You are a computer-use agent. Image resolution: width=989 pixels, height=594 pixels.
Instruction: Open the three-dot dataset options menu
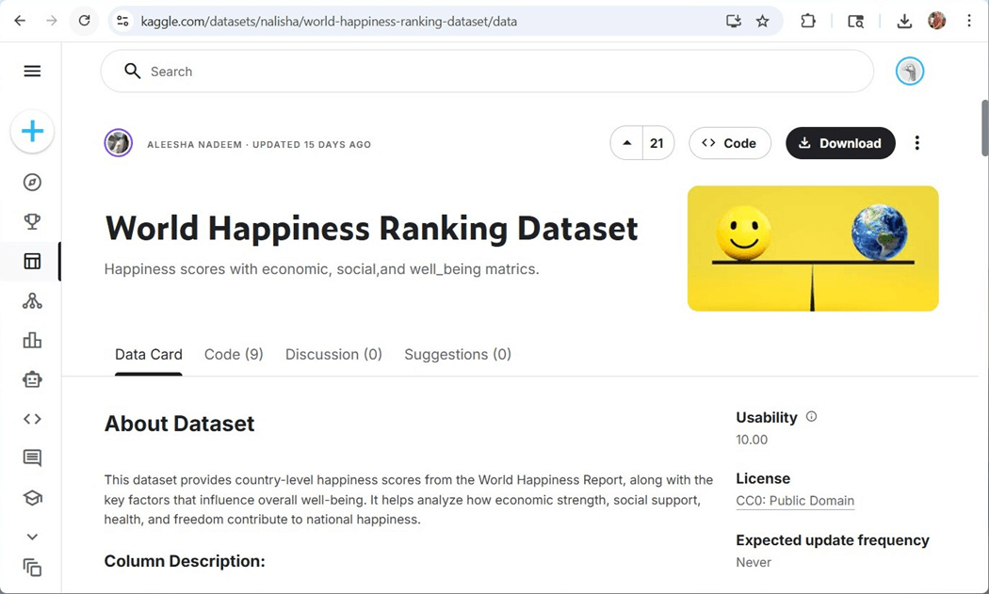click(916, 143)
